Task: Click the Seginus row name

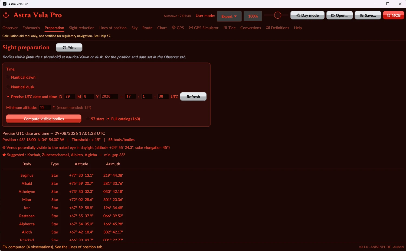Action: [27, 175]
